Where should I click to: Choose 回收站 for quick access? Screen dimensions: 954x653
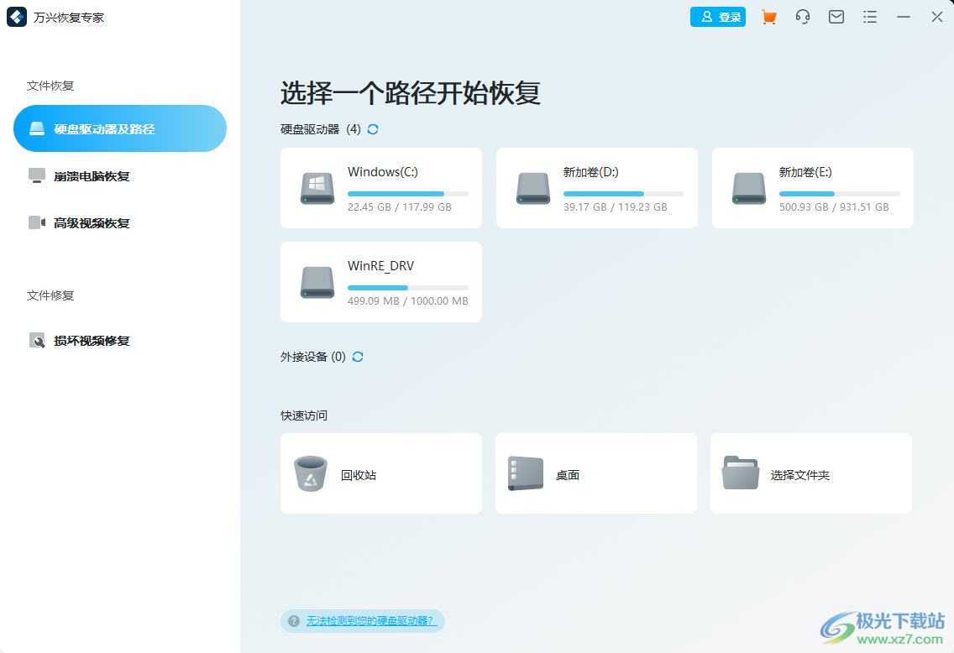[381, 473]
